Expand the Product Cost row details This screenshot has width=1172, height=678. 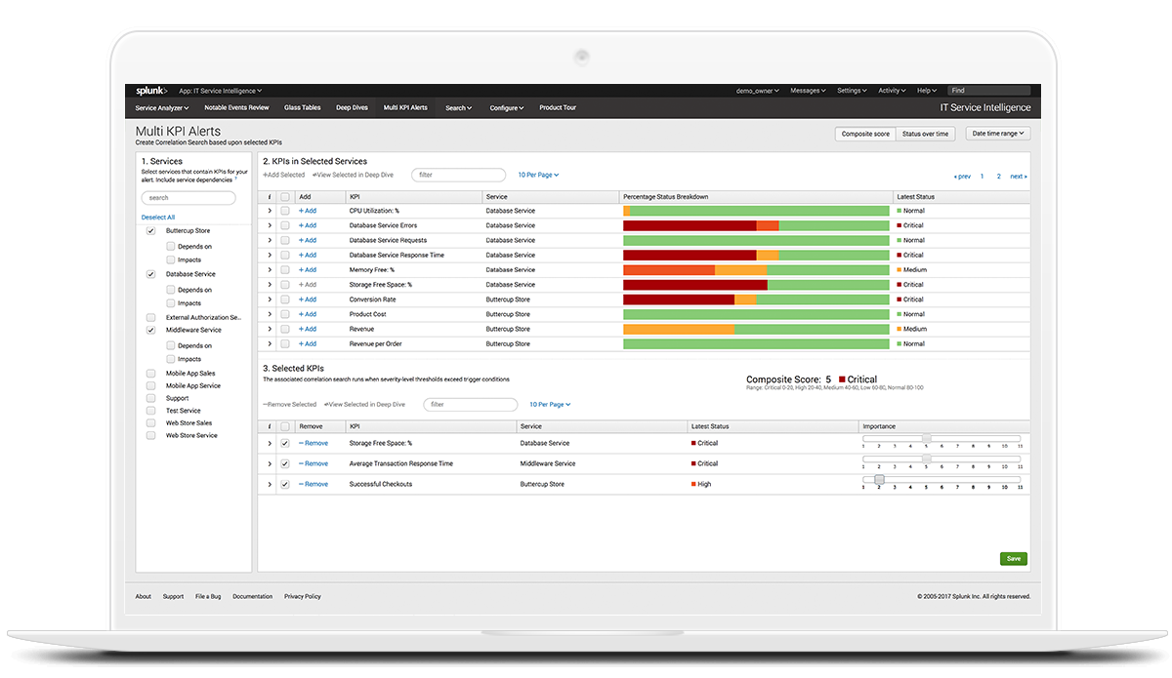(x=270, y=314)
